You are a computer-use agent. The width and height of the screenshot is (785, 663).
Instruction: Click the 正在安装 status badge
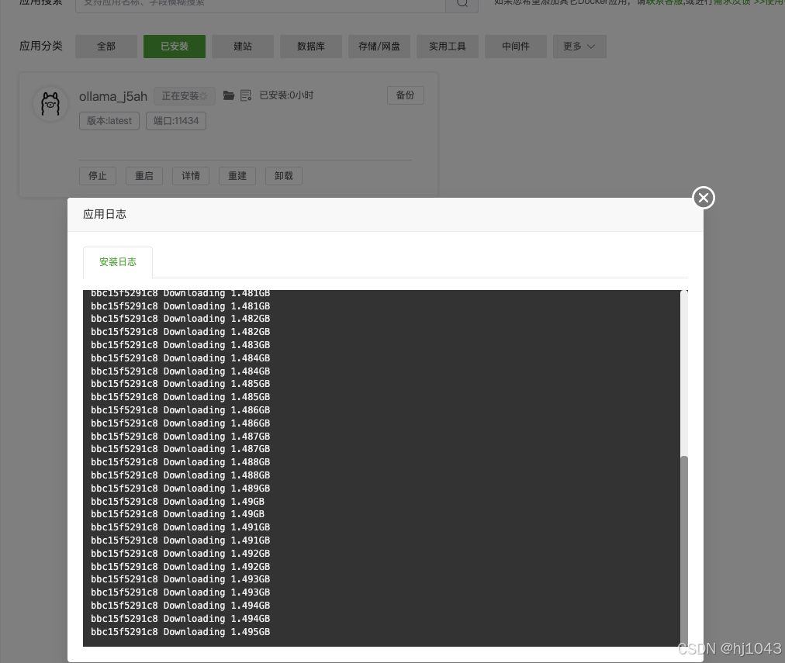point(185,96)
